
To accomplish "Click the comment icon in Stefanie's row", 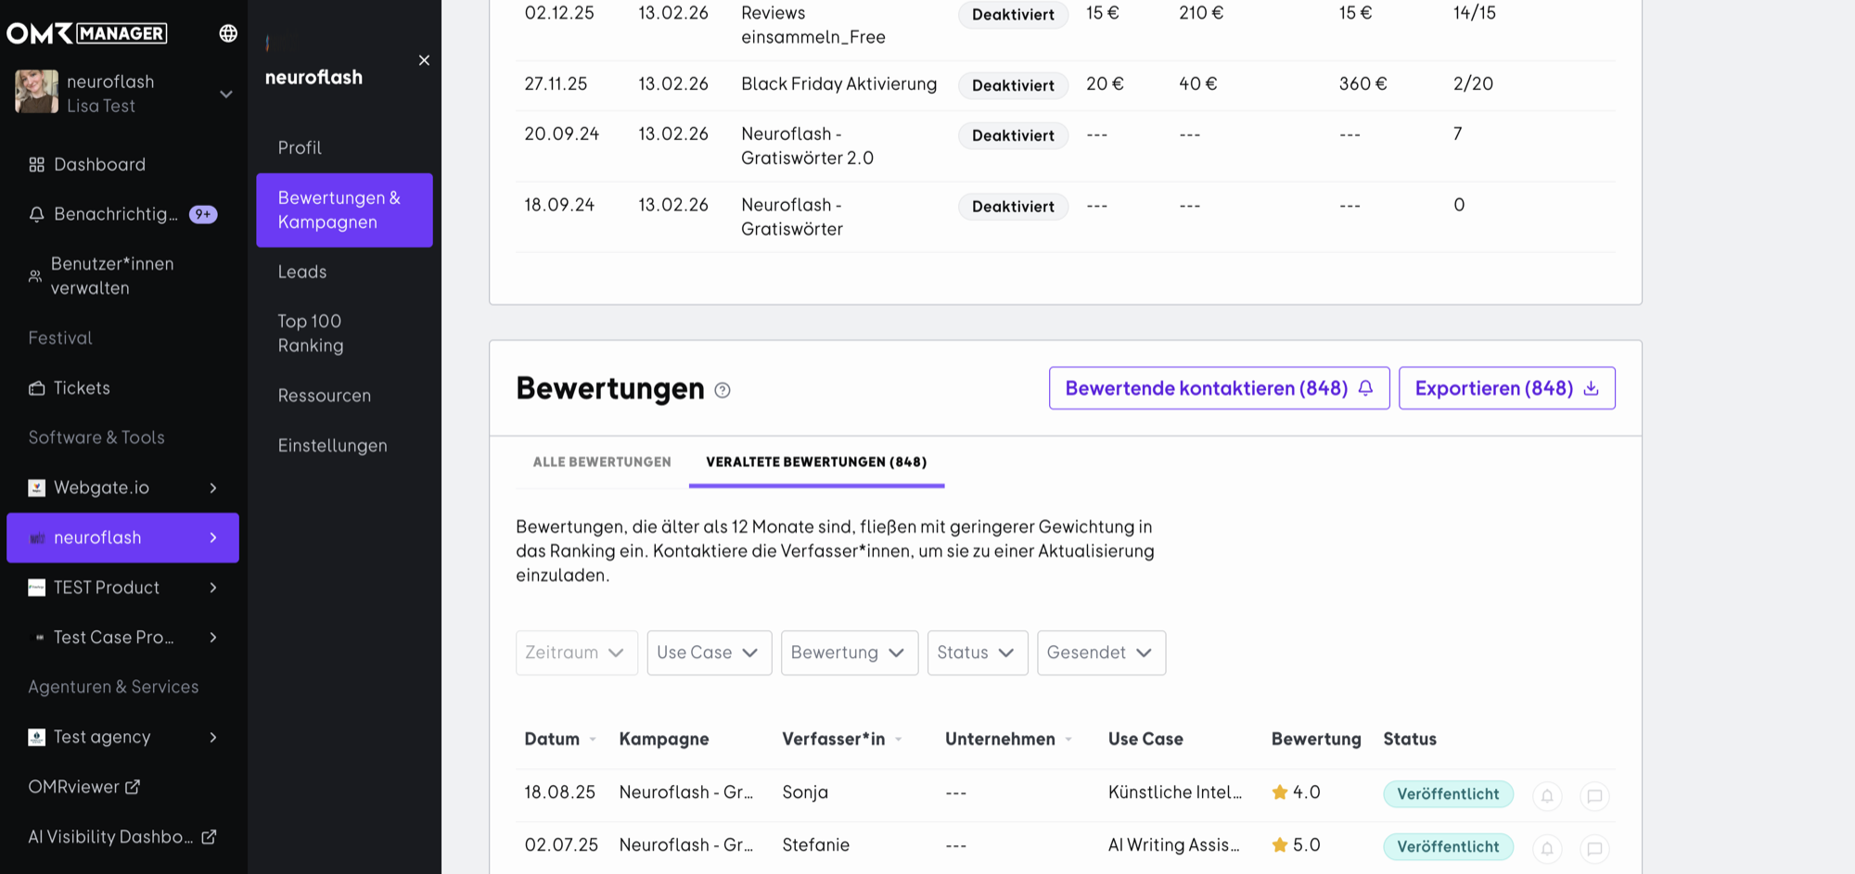I will click(1594, 848).
